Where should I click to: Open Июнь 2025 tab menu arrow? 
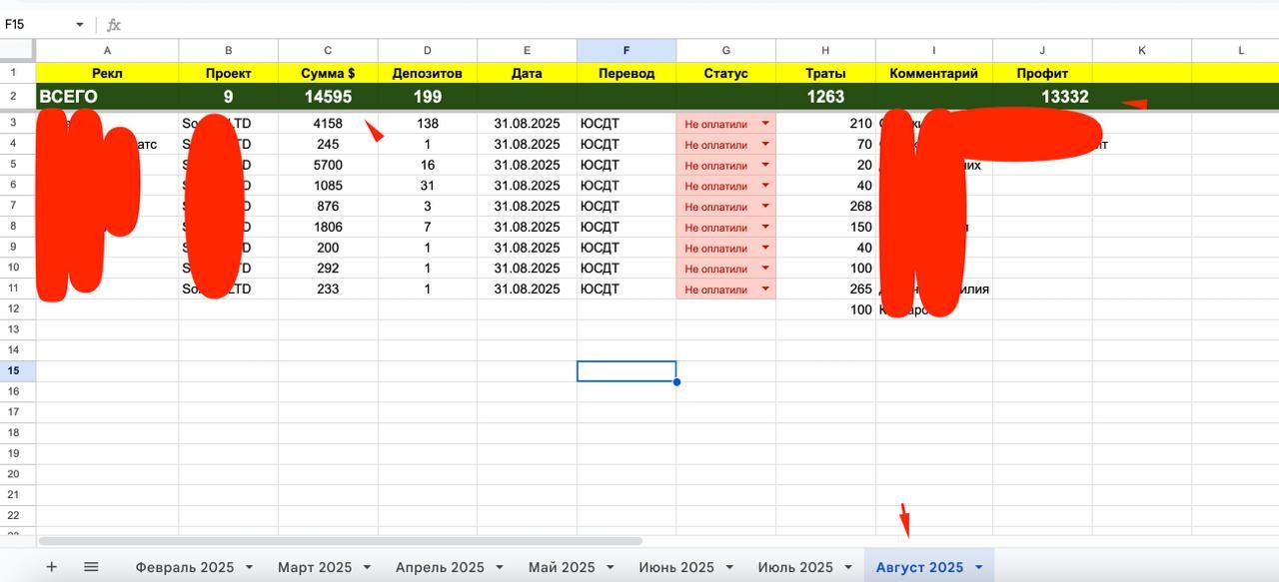point(728,567)
